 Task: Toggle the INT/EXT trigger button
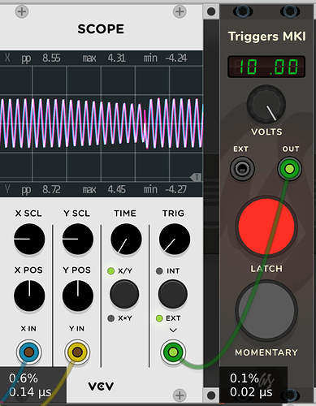pos(173,294)
